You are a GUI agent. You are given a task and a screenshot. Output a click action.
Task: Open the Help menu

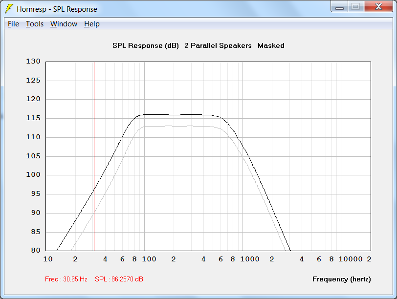[91, 24]
